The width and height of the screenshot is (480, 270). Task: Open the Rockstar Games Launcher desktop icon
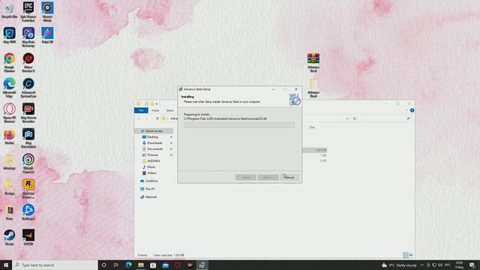click(x=28, y=189)
